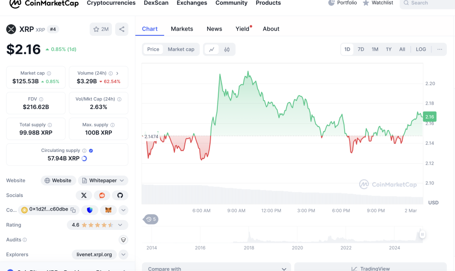Open the GitHub repository link
This screenshot has height=271, width=455.
120,196
